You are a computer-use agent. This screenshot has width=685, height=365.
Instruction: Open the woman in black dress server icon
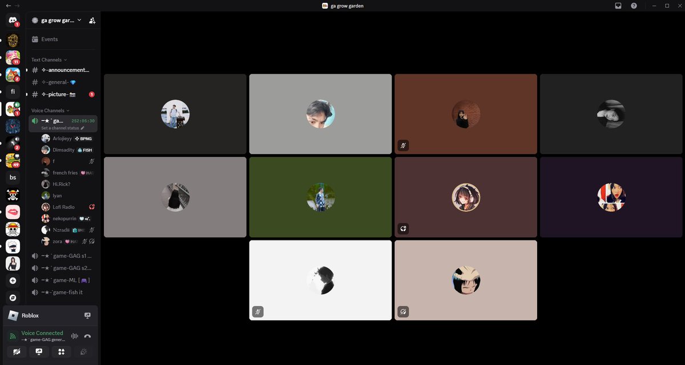(x=13, y=263)
